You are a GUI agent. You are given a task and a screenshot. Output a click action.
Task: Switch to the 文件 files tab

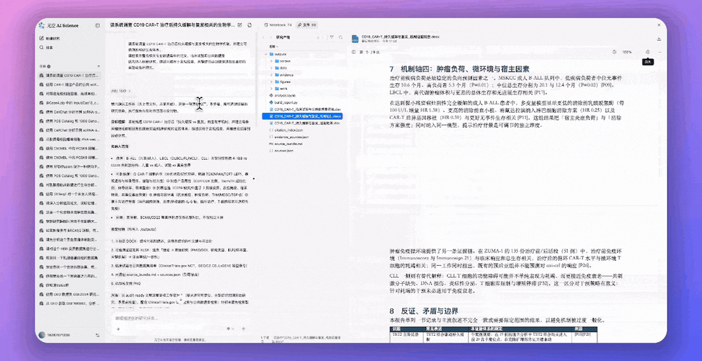point(307,25)
